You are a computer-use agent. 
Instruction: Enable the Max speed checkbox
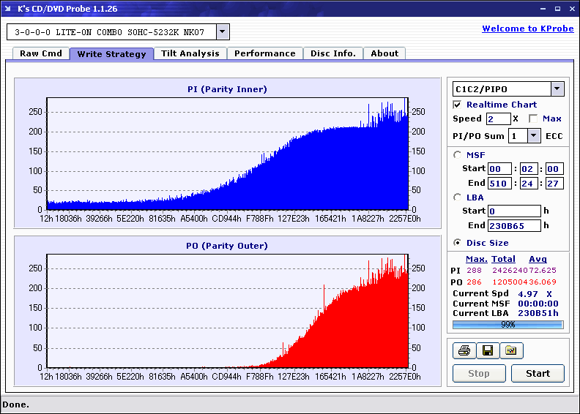[x=533, y=118]
